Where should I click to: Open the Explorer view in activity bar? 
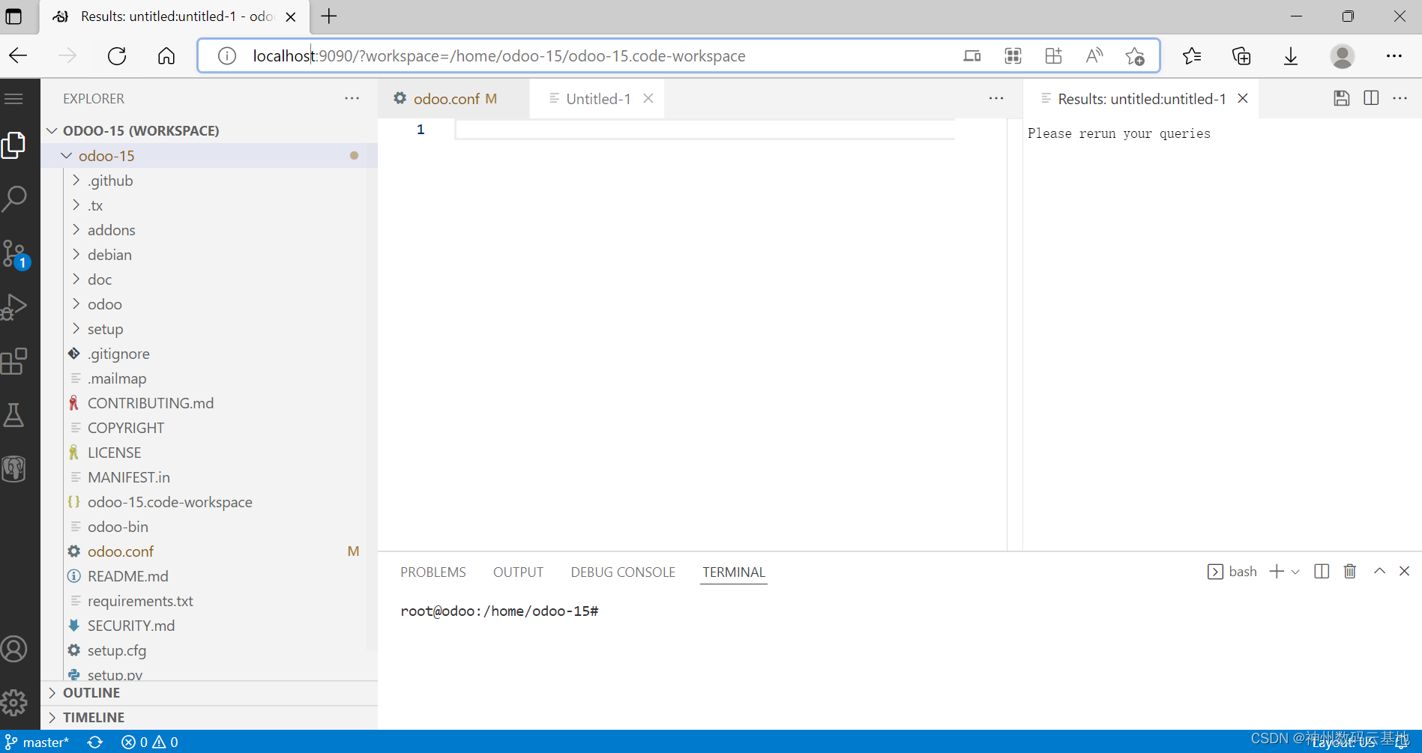[14, 145]
